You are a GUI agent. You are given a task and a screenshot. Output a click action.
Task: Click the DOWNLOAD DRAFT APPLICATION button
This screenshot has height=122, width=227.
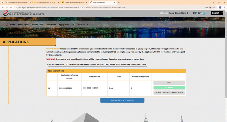[x=169, y=92]
